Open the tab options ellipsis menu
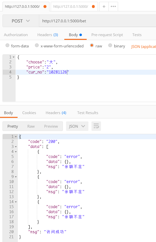The image size is (156, 242). pyautogui.click(x=113, y=7)
